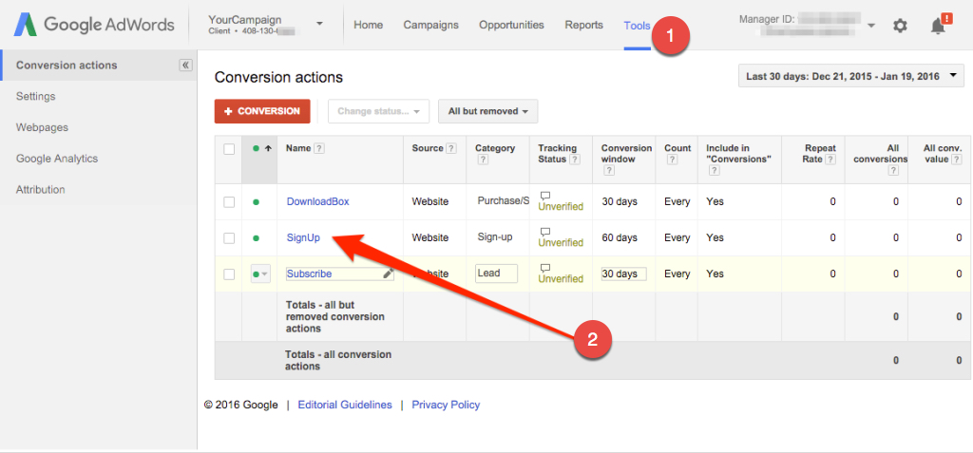Screen dimensions: 973x453
Task: Tick the DownloadBox row checkbox
Action: click(229, 201)
